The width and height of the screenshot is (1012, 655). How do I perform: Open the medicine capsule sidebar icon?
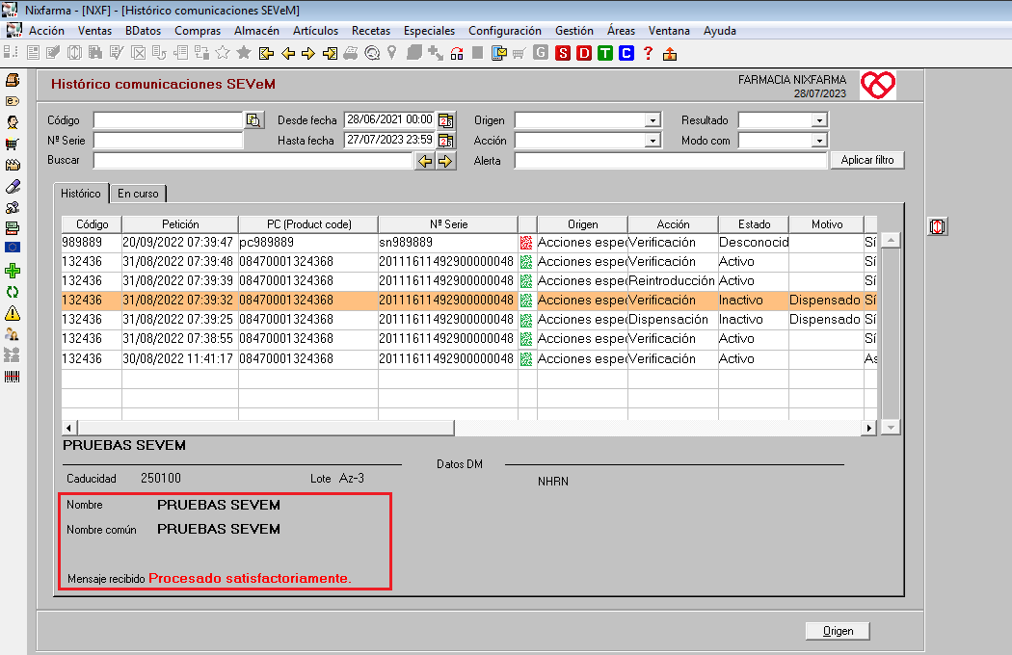pyautogui.click(x=13, y=187)
